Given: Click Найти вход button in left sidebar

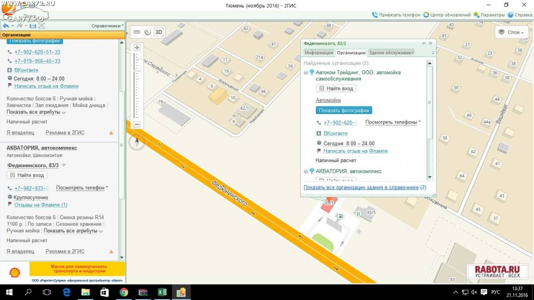Looking at the screenshot, I should pos(27,175).
